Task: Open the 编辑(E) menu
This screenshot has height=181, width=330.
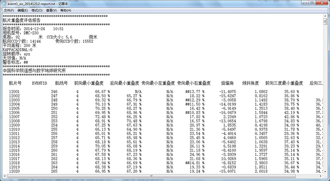Action: [23, 10]
